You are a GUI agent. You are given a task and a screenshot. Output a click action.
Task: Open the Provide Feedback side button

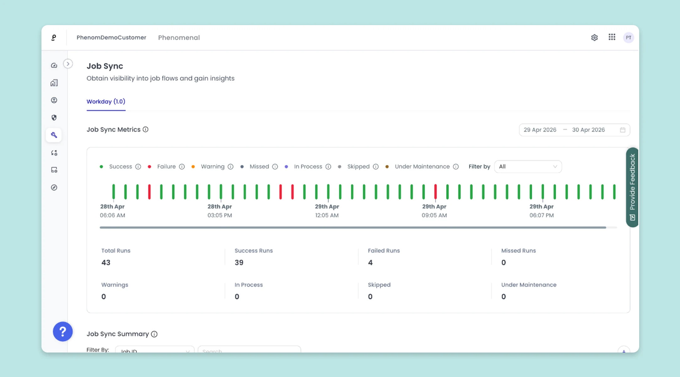632,187
